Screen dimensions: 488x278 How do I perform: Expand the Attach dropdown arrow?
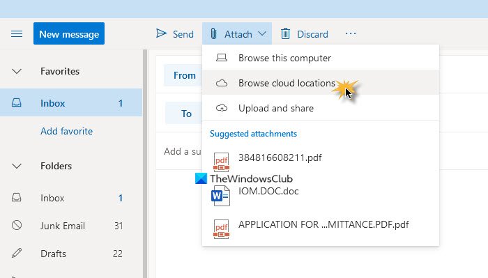[262, 33]
